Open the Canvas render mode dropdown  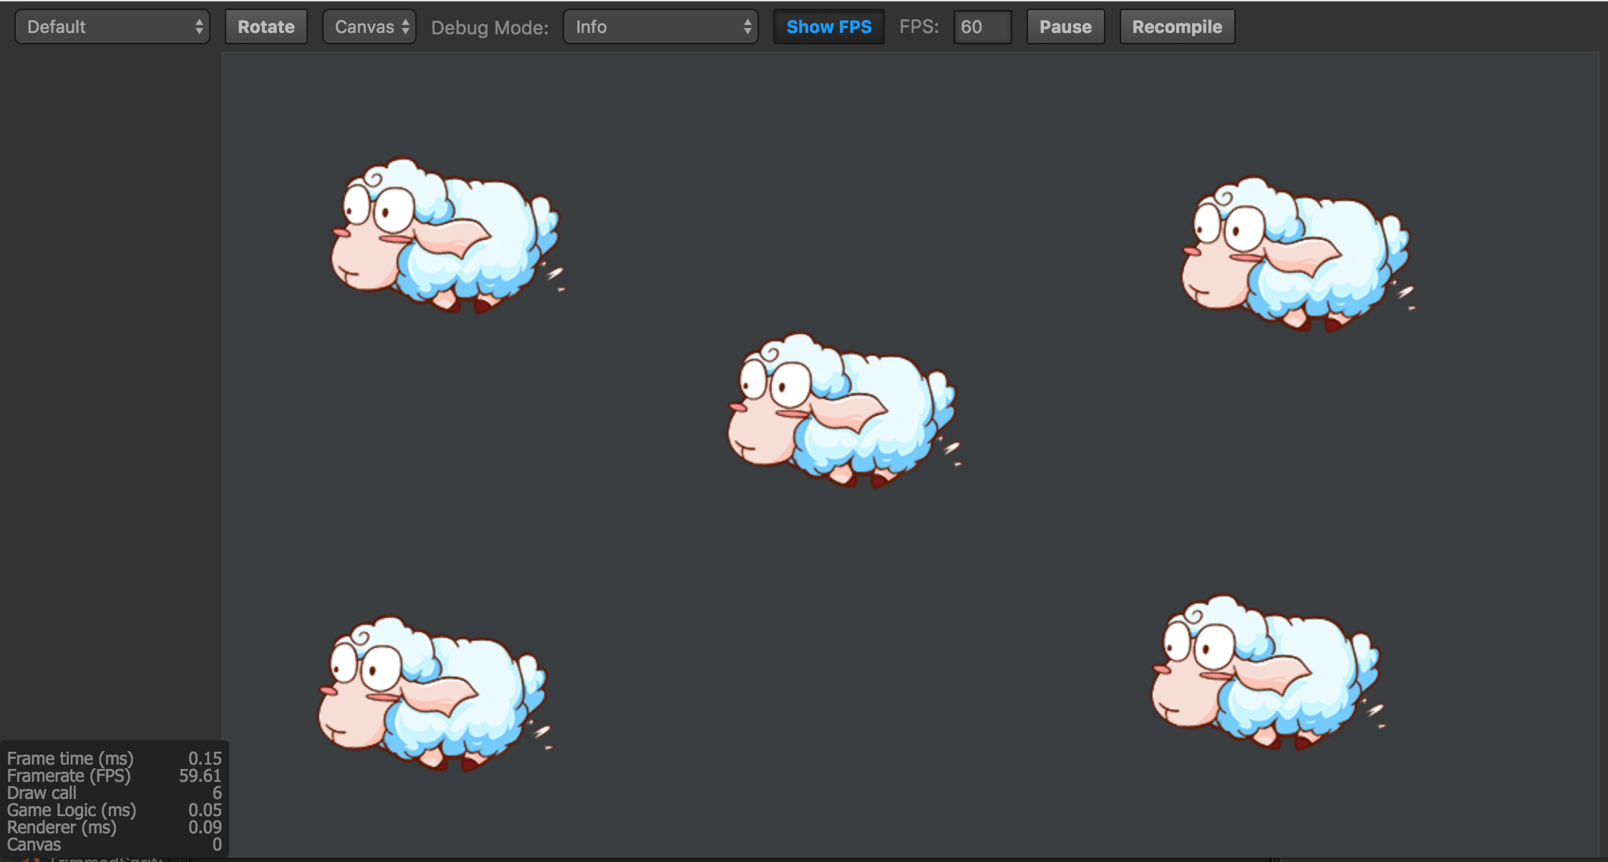click(x=369, y=27)
